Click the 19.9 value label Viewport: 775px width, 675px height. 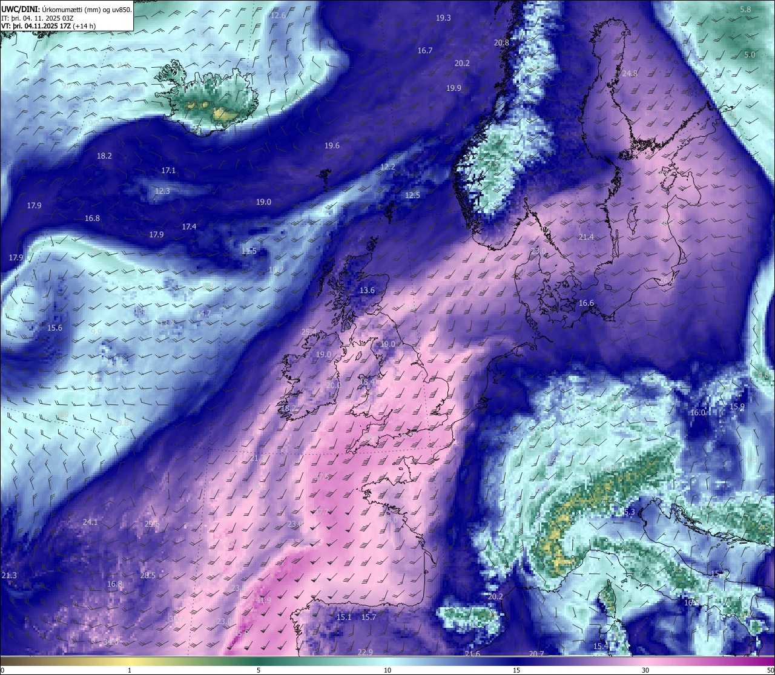[x=453, y=88]
